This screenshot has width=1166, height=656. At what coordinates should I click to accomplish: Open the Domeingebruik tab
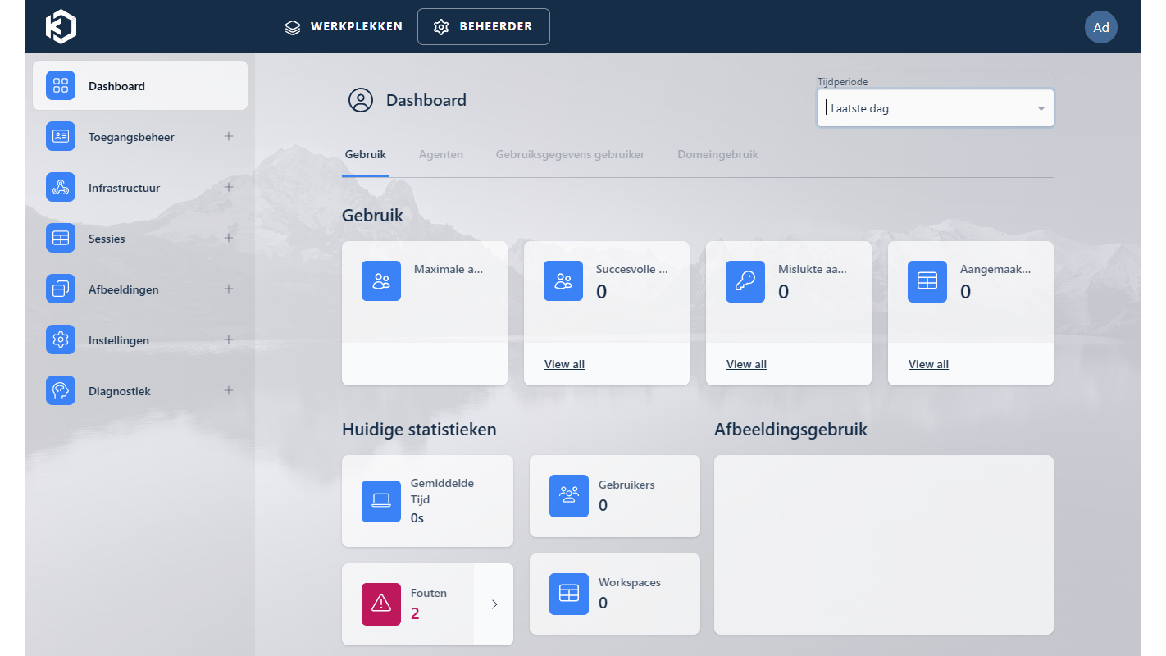[x=717, y=154]
